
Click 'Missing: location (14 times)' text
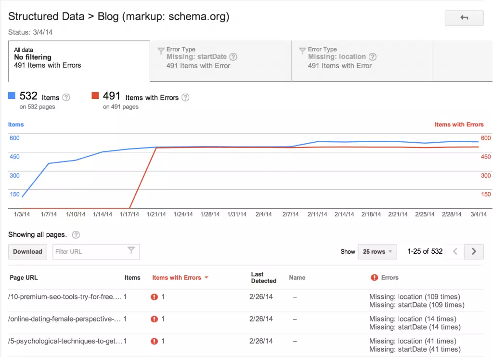(413, 319)
